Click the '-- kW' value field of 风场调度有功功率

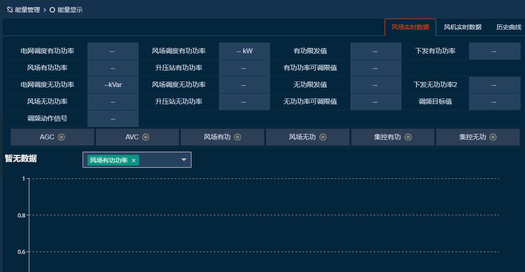tap(244, 51)
